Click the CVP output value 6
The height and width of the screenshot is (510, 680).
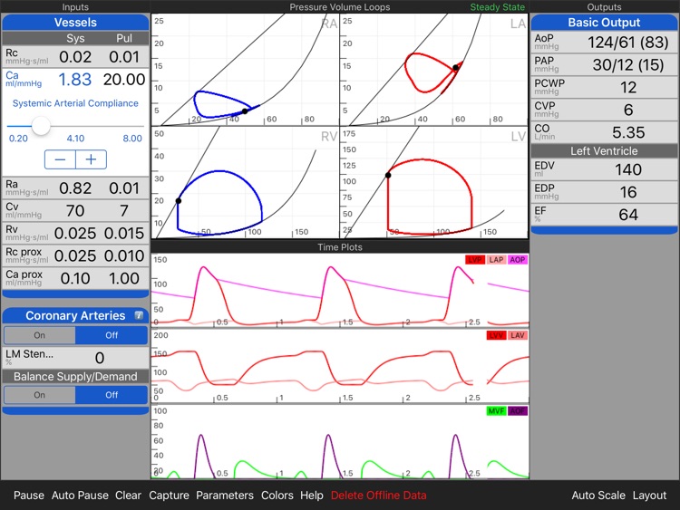pyautogui.click(x=628, y=110)
